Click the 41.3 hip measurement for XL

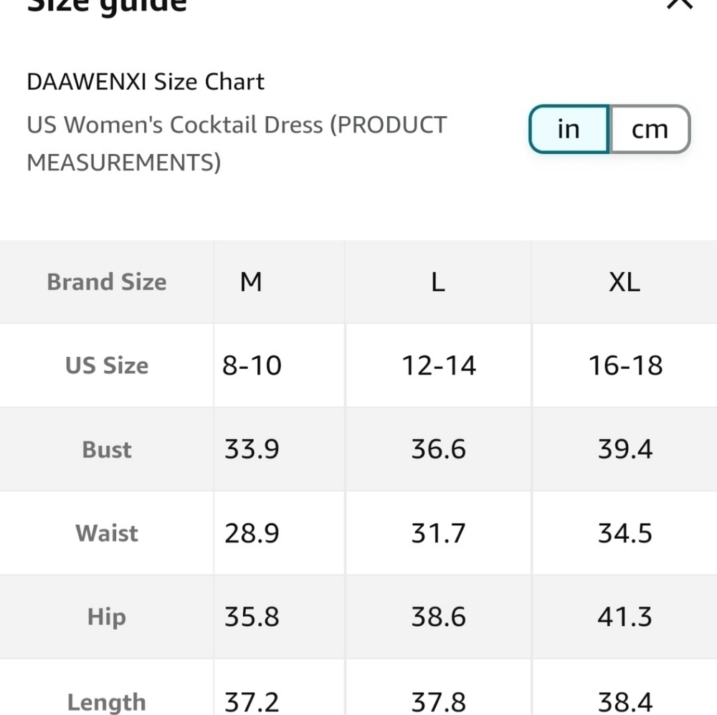click(x=625, y=617)
